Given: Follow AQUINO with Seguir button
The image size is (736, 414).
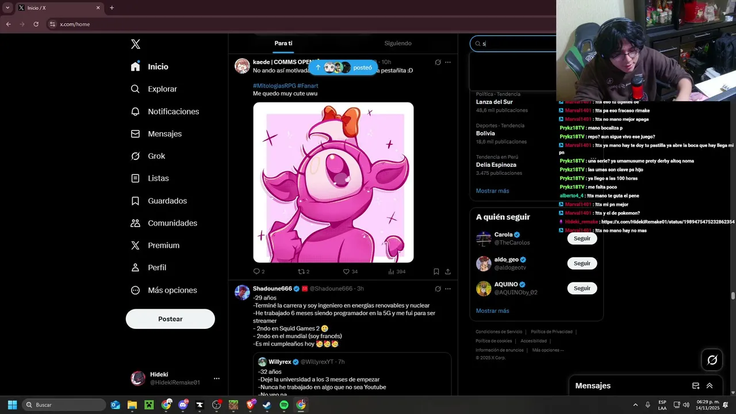Looking at the screenshot, I should (x=582, y=288).
